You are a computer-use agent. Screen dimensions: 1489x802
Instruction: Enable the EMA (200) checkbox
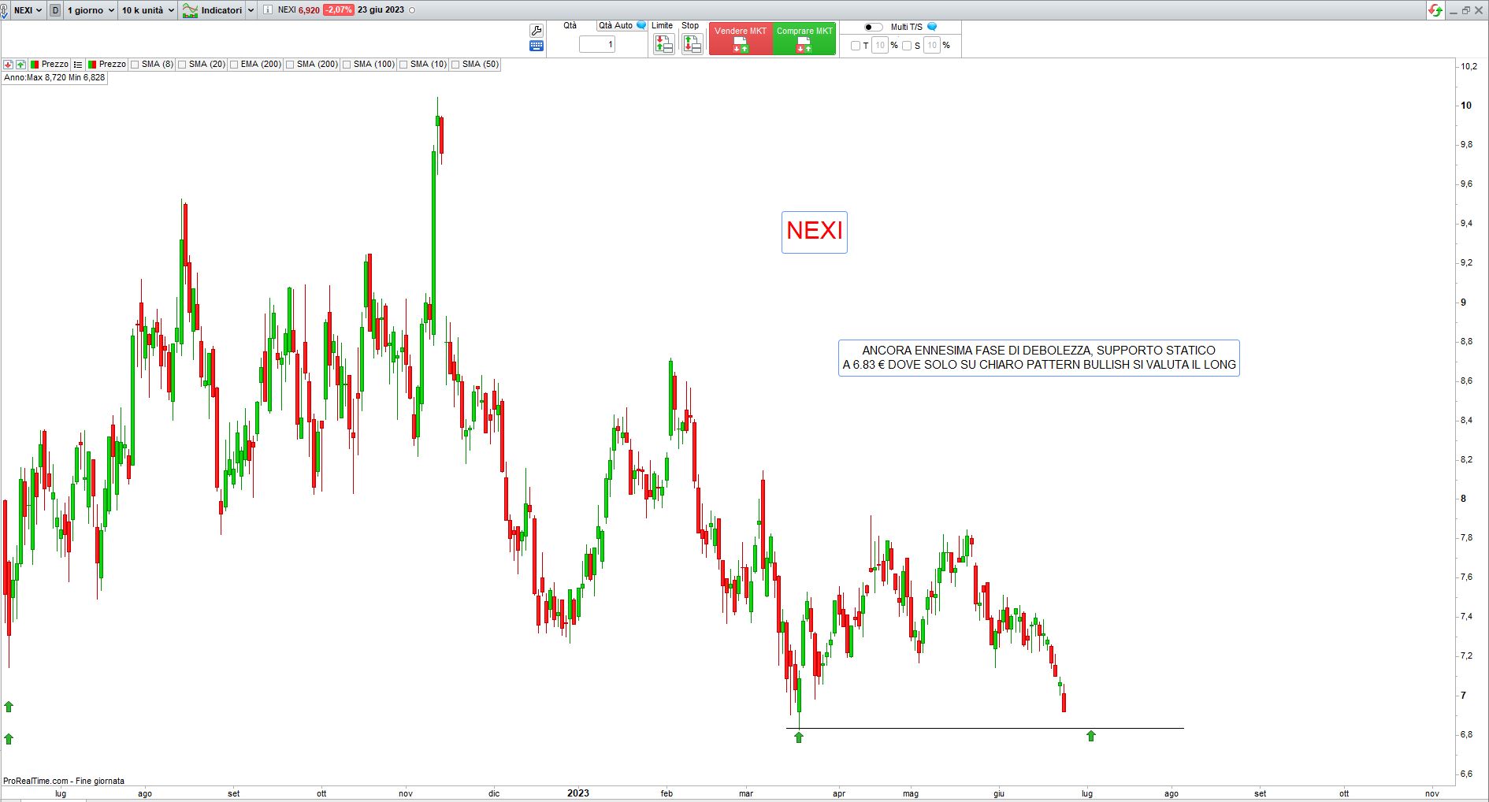coord(234,65)
